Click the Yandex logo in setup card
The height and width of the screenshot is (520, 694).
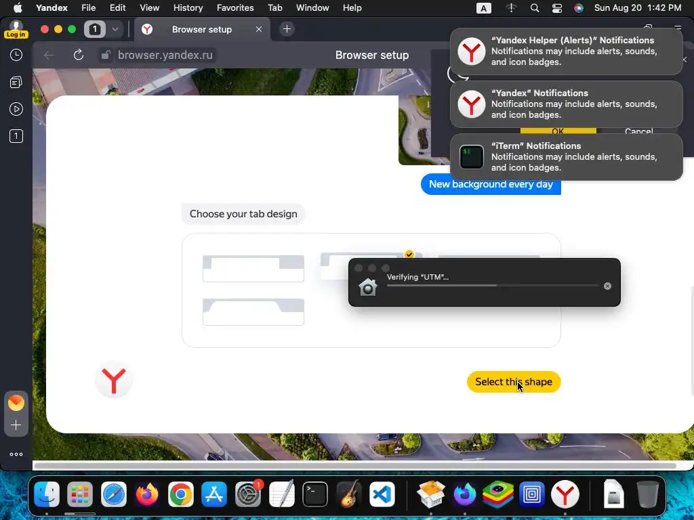[114, 380]
